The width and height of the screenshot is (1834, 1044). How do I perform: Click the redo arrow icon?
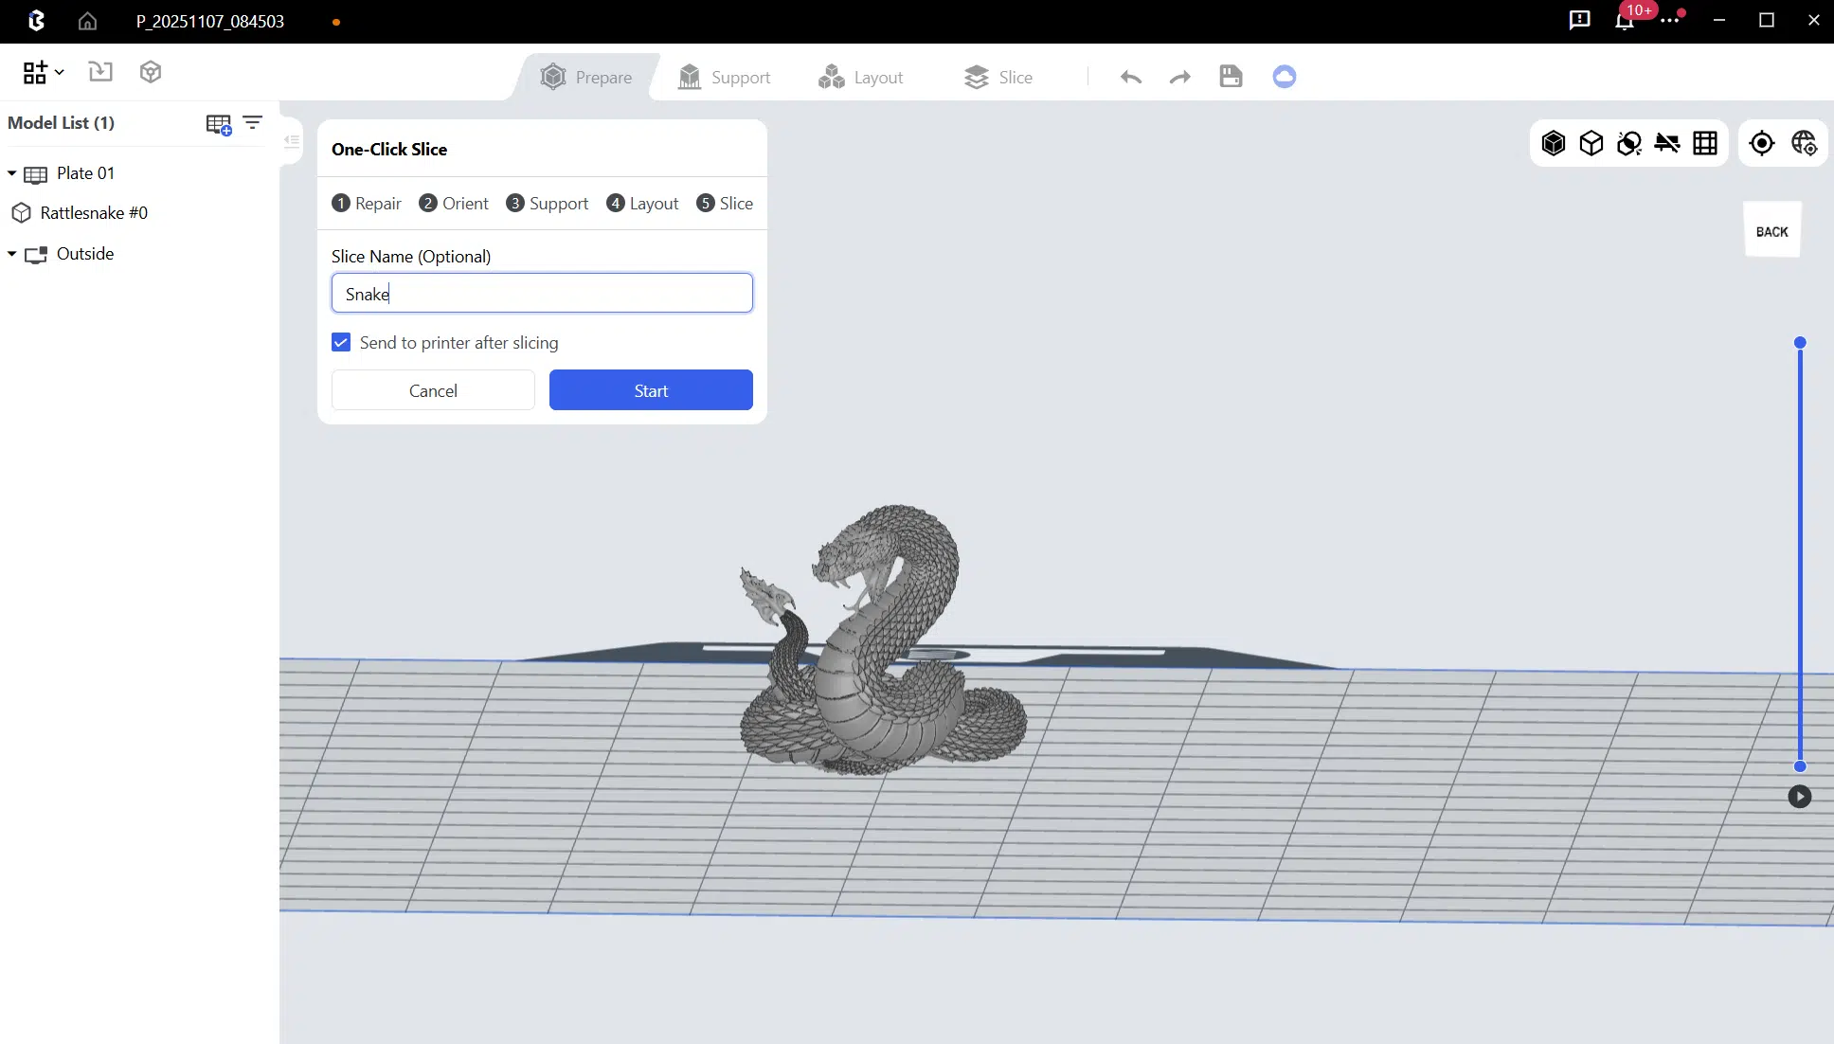(x=1179, y=77)
